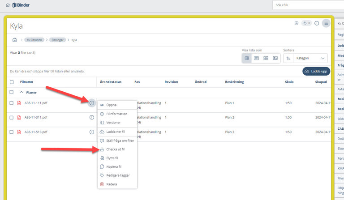Sort by Revision column header
The image size is (344, 200).
coord(172,82)
